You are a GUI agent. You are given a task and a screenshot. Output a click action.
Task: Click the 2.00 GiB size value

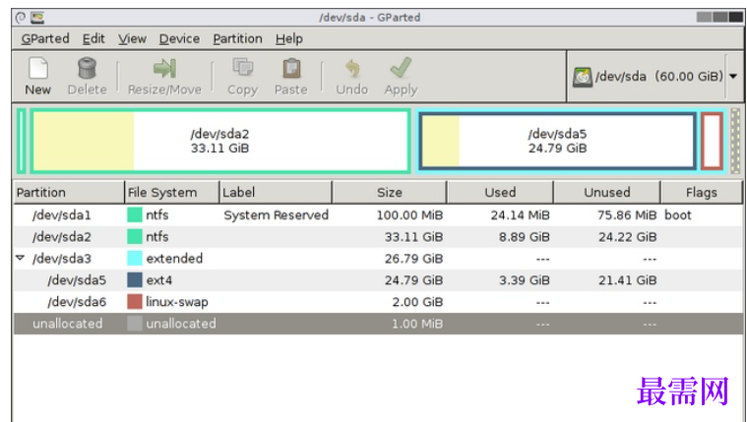[417, 302]
